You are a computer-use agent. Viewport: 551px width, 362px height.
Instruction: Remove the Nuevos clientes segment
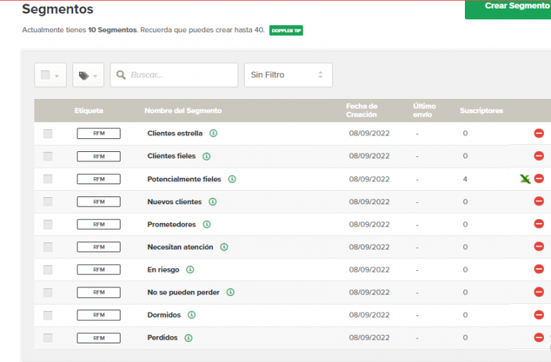538,201
